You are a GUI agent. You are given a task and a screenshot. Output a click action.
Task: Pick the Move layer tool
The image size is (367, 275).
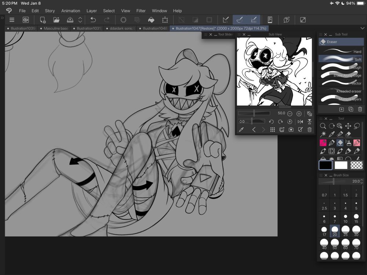pyautogui.click(x=348, y=126)
